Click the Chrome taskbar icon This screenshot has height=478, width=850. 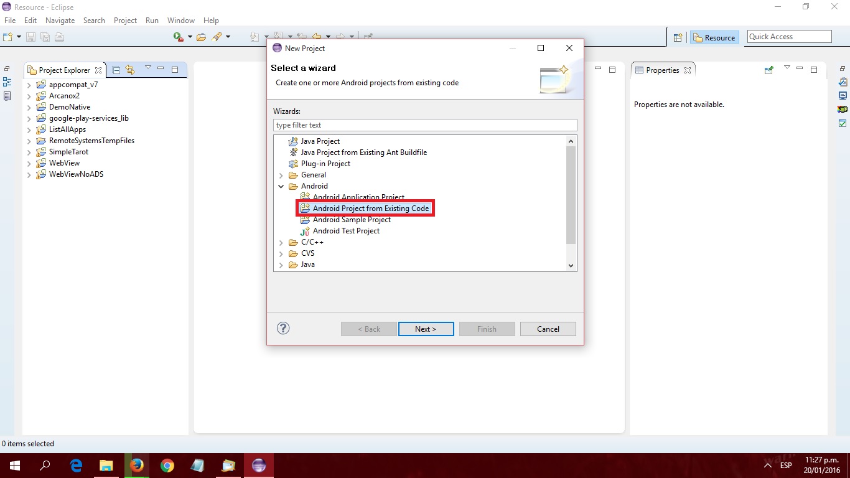pyautogui.click(x=167, y=466)
